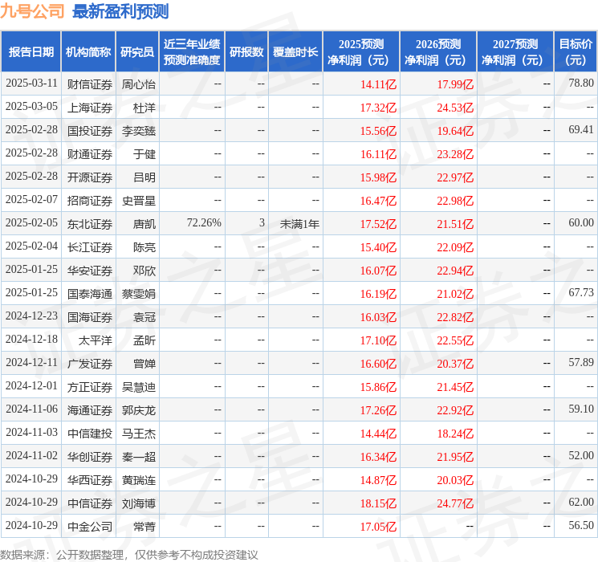Viewport: 598px width, 562px height.
Task: Click the 17.52亿 forecast value
Action: coord(378,224)
